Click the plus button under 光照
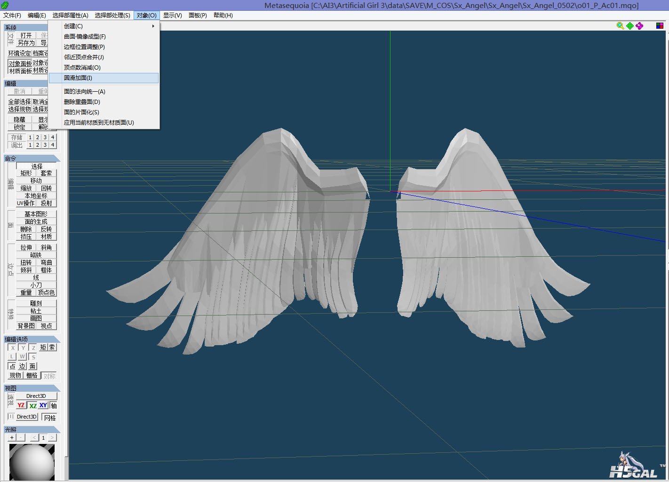The height and width of the screenshot is (482, 669). [12, 437]
